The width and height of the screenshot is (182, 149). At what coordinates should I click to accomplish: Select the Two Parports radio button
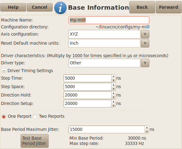[35, 117]
